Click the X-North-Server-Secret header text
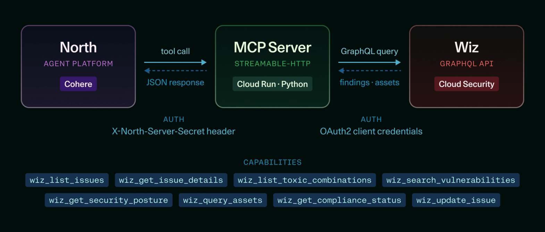The height and width of the screenshot is (232, 545). pos(174,131)
